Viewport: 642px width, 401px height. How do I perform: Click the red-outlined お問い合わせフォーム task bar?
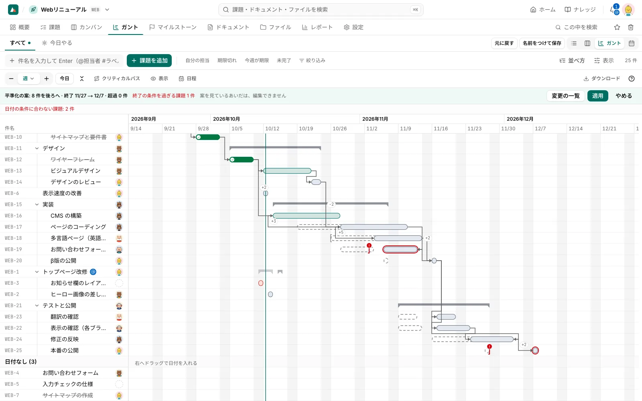400,249
